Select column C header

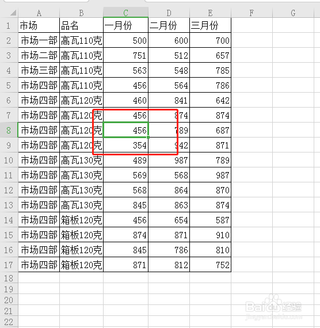126,13
